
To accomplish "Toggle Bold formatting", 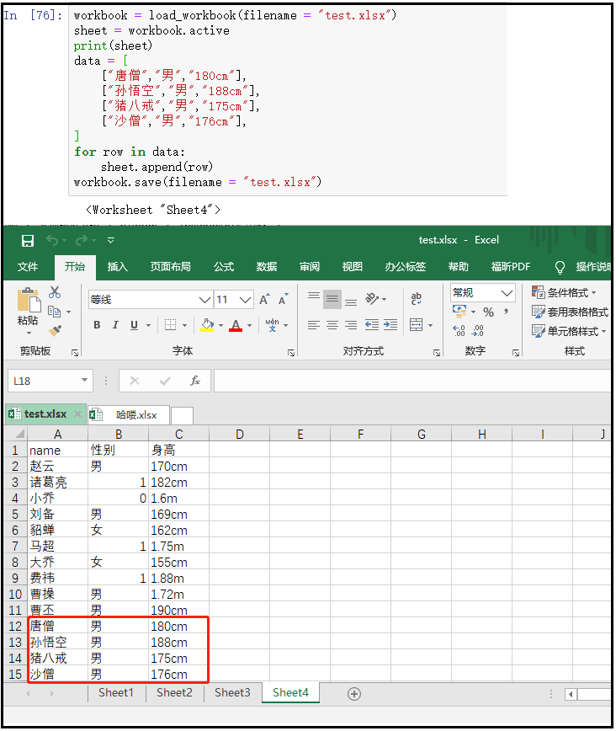I will pos(97,325).
